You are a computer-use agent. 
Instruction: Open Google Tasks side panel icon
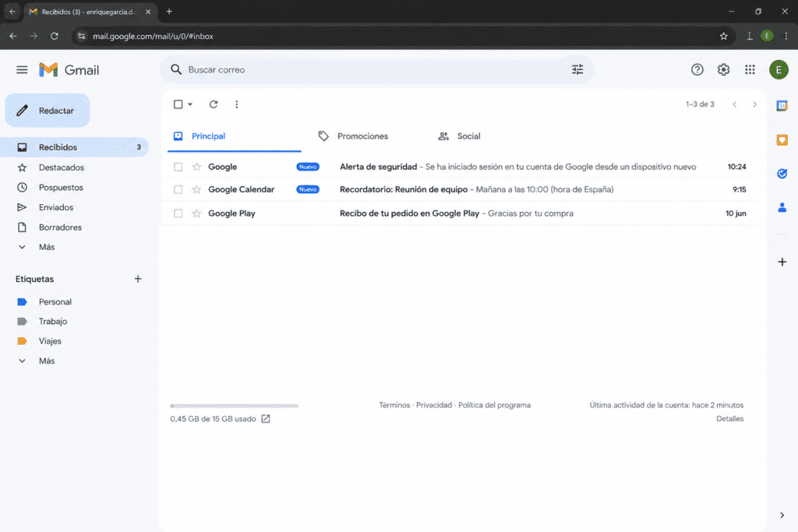click(x=782, y=174)
